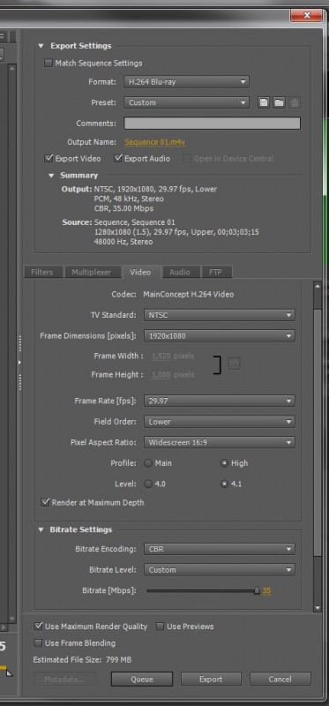Click the frame dimension constrain link icon
Image resolution: width=329 pixels, height=706 pixels.
pos(234,364)
